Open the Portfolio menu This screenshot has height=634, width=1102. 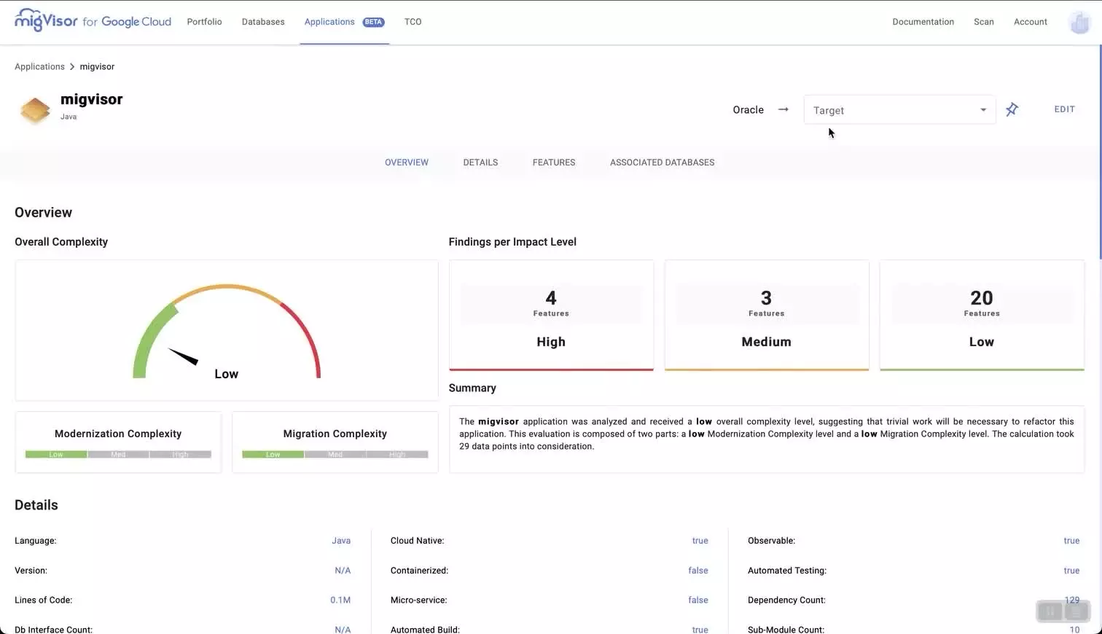[204, 22]
